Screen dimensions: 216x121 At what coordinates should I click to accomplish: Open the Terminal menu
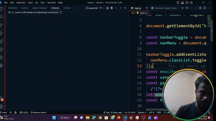(51, 3)
